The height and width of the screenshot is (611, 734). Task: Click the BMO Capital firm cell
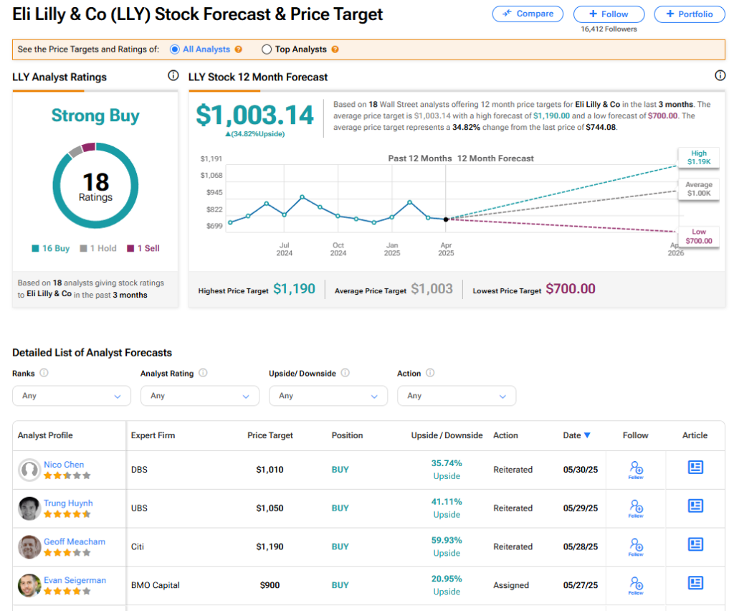(x=156, y=585)
